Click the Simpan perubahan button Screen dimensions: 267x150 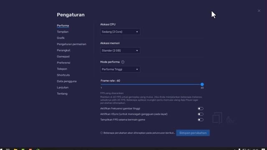tap(193, 133)
